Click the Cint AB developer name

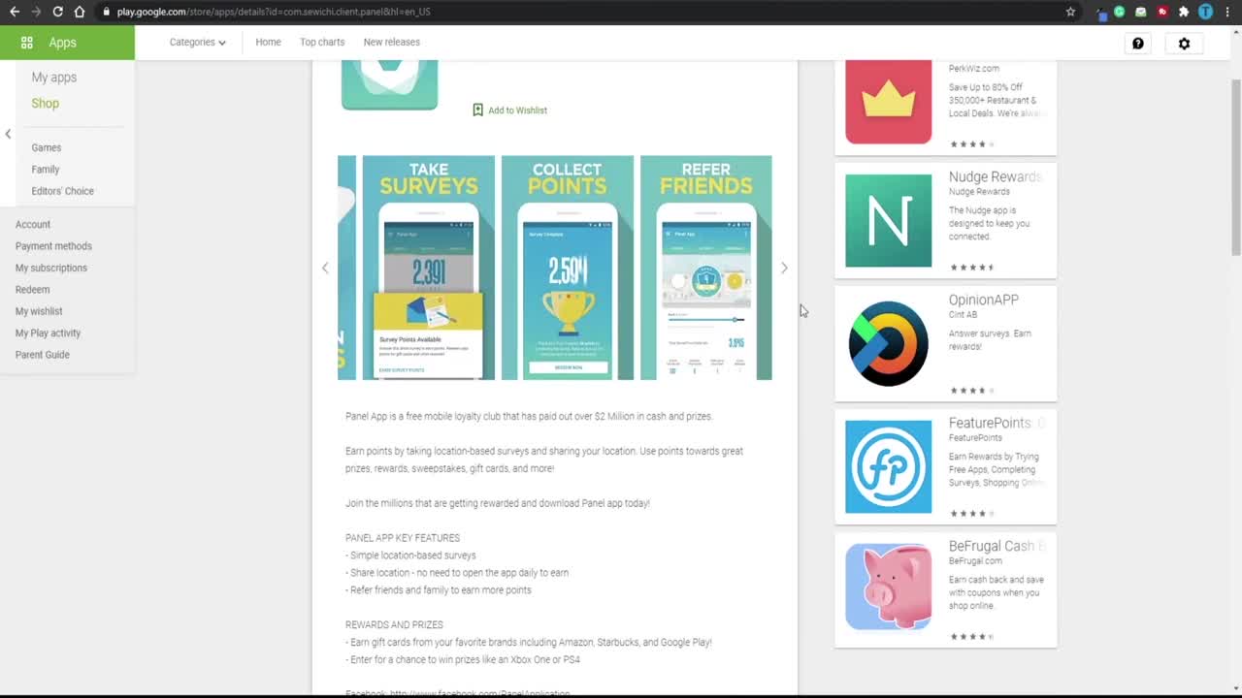(x=963, y=315)
